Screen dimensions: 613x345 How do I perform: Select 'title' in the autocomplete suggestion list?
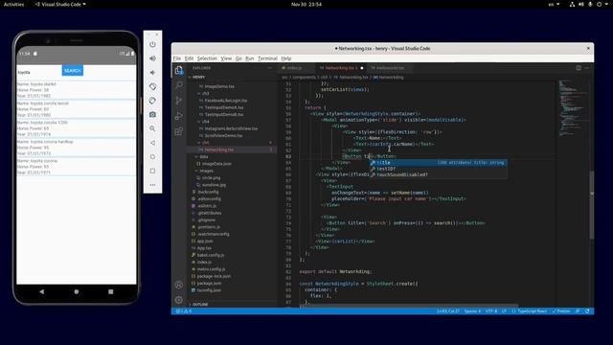pyautogui.click(x=438, y=163)
